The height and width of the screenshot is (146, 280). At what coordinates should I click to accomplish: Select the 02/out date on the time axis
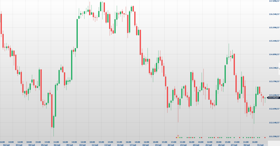click(6, 144)
